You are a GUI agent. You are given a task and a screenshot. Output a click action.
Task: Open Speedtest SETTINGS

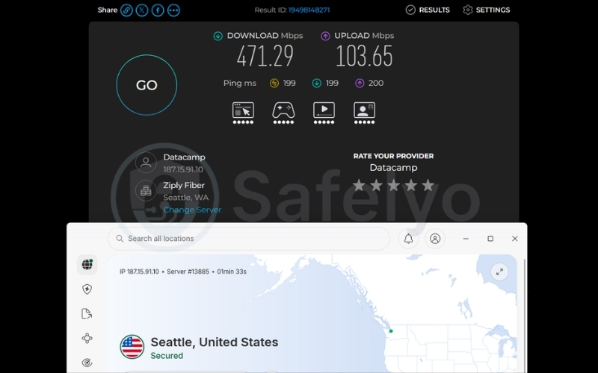click(487, 10)
